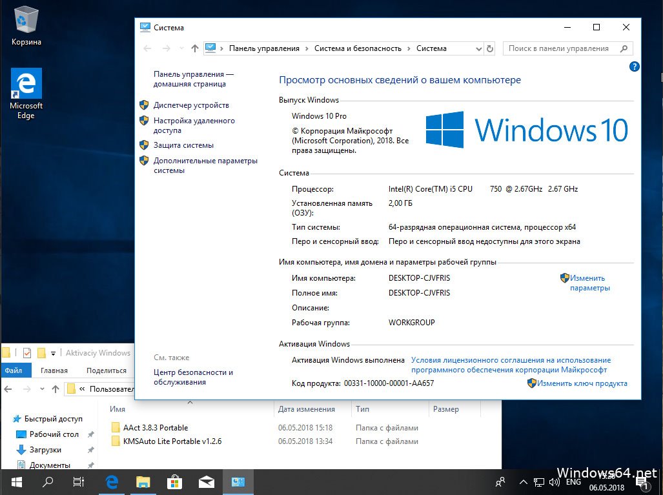Sort by Размер column header
The height and width of the screenshot is (495, 663).
tap(445, 409)
